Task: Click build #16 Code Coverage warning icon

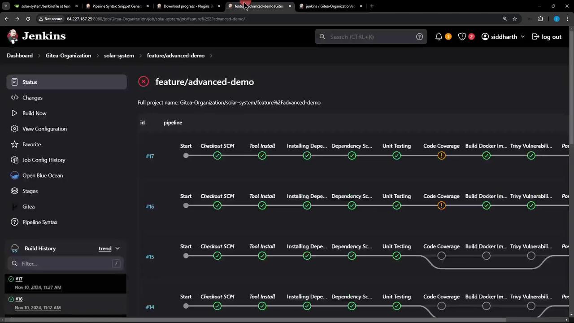Action: tap(441, 205)
